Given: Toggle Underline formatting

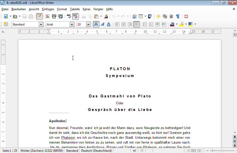Looking at the screenshot, I should click(109, 24).
